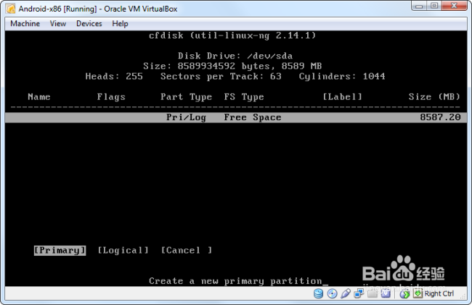The image size is (472, 305).
Task: Click the [Label] column header
Action: click(342, 96)
